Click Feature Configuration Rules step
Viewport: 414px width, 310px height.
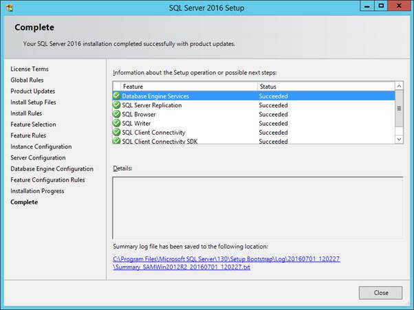tap(47, 179)
